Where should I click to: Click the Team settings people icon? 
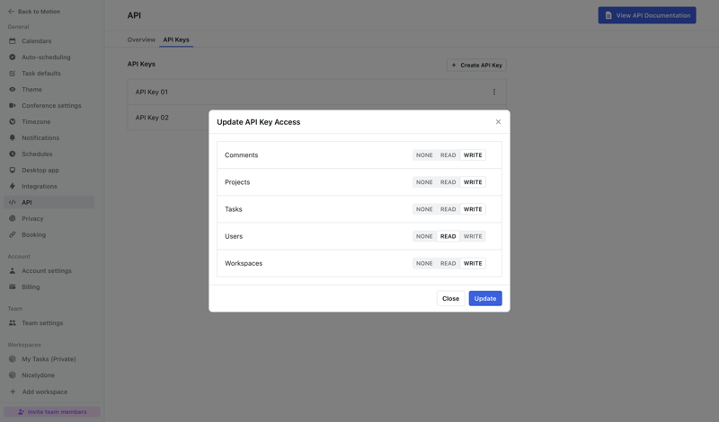(13, 323)
